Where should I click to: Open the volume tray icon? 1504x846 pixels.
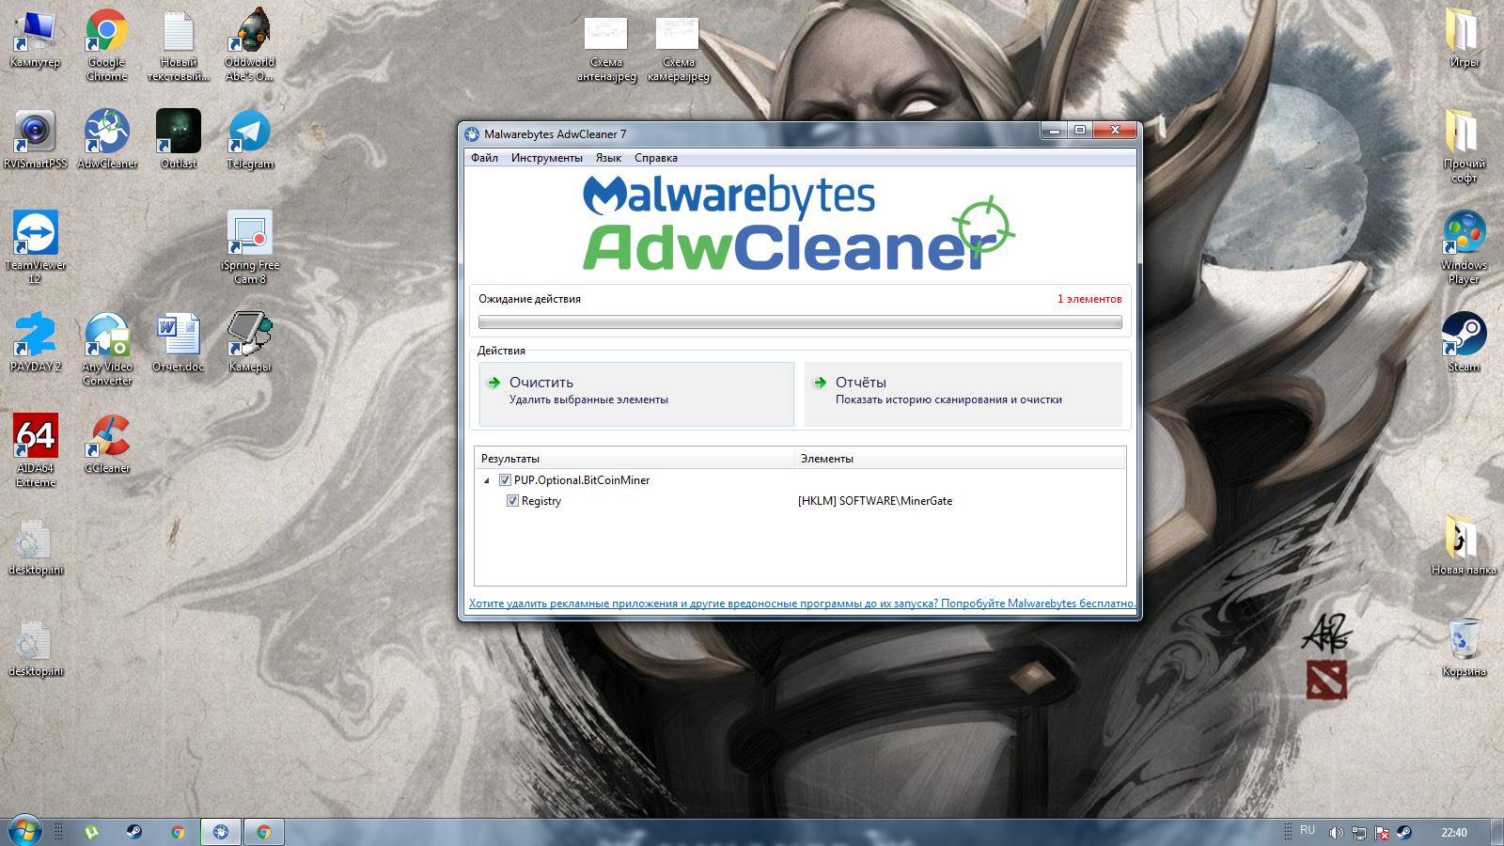tap(1336, 832)
